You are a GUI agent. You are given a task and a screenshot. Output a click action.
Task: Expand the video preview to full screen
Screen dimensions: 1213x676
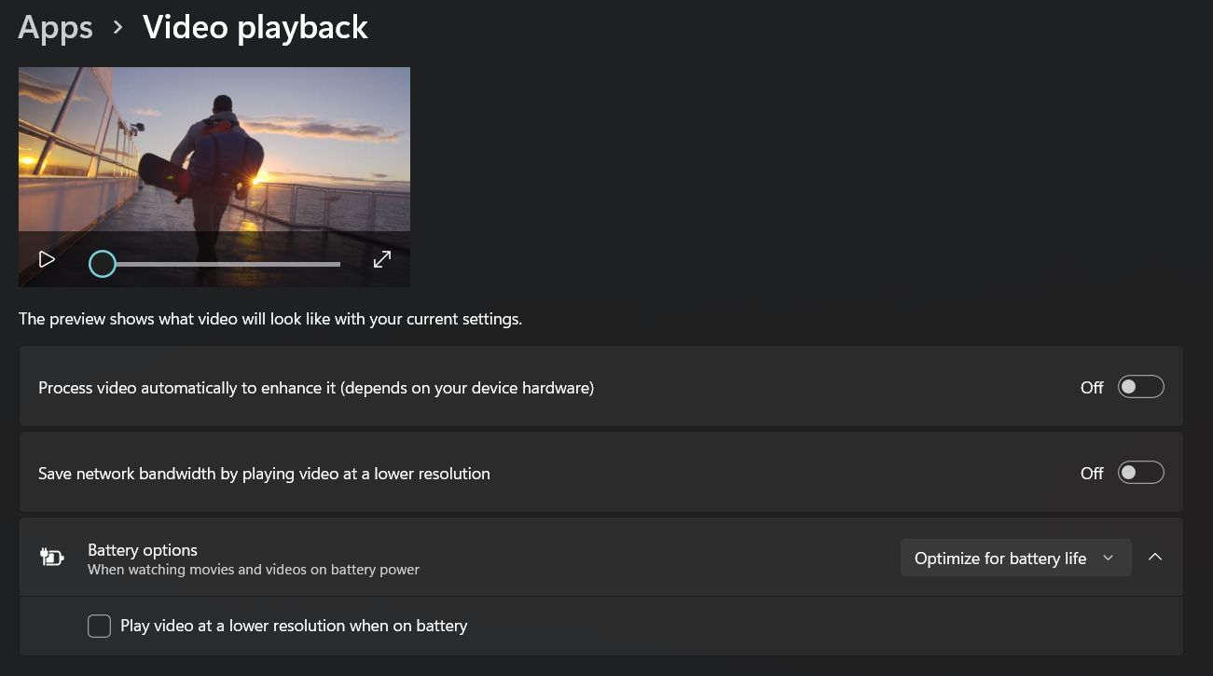tap(382, 259)
